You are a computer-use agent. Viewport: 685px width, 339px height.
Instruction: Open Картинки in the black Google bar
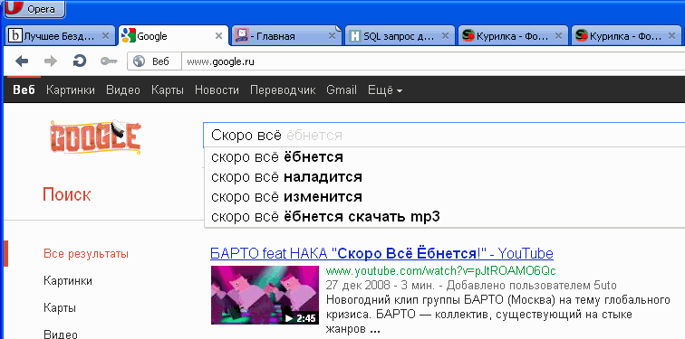(71, 90)
